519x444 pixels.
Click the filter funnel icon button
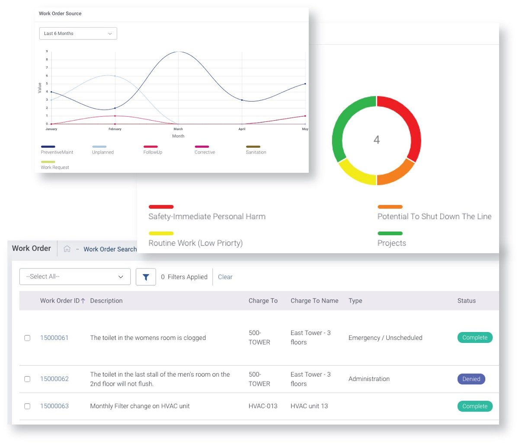pyautogui.click(x=146, y=277)
